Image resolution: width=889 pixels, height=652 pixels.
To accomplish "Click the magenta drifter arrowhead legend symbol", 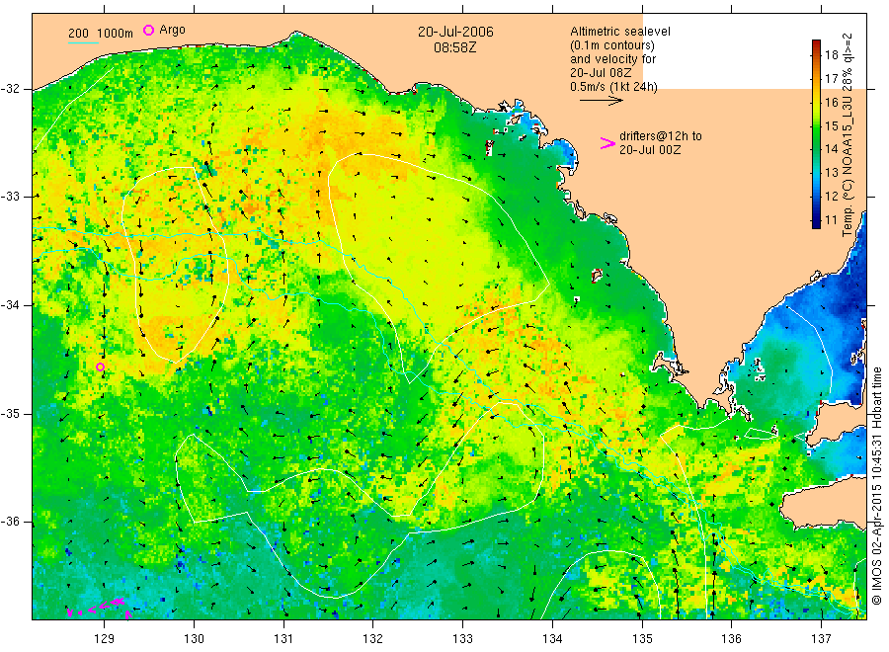I will (607, 143).
